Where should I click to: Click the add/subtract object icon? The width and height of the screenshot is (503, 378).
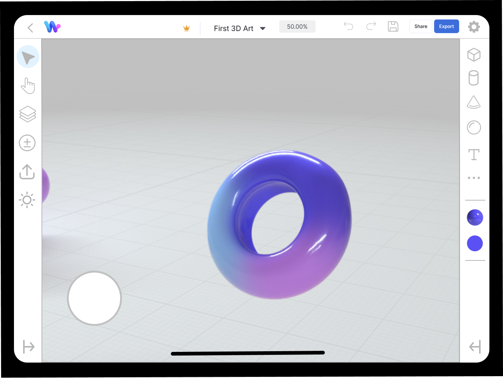[28, 143]
